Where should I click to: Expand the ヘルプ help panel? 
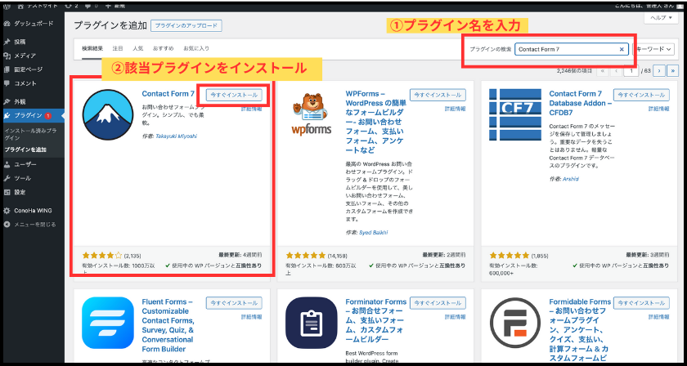pos(661,18)
